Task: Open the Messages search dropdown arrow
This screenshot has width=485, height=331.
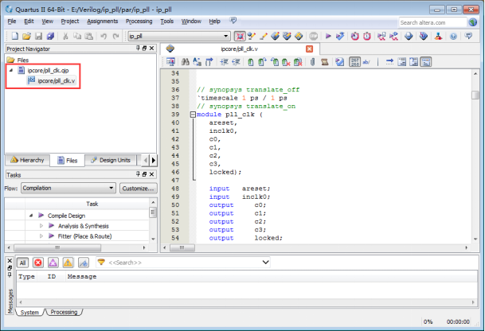Action: [265, 262]
